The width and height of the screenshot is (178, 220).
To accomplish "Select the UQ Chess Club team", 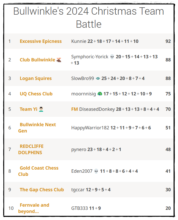I will click(36, 94).
